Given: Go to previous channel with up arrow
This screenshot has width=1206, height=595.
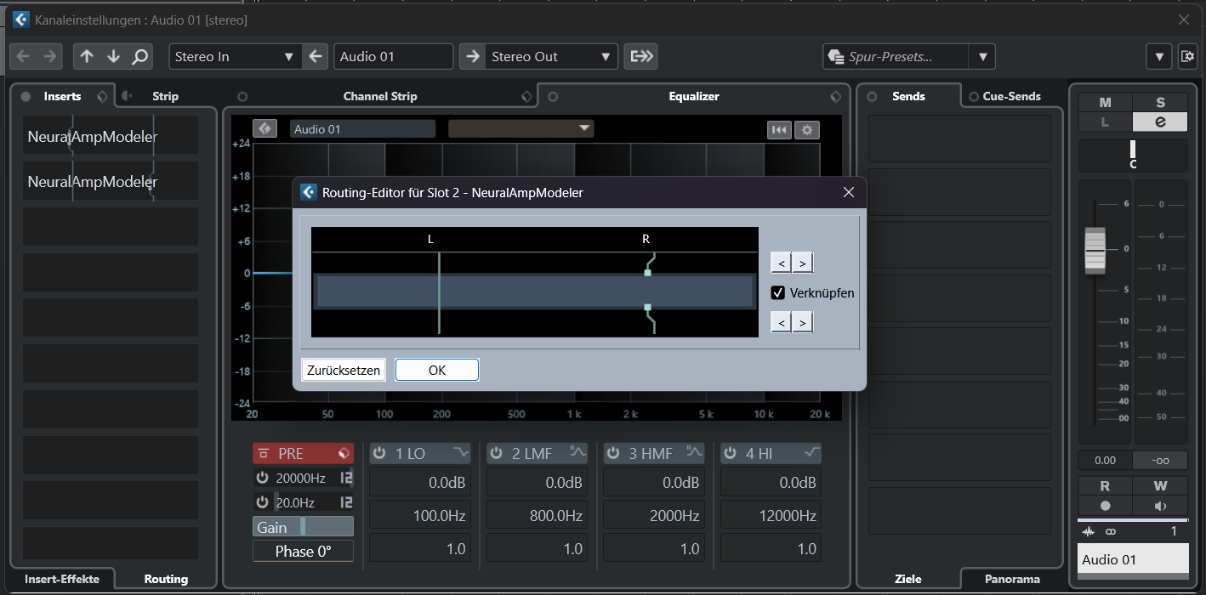Looking at the screenshot, I should coord(87,57).
